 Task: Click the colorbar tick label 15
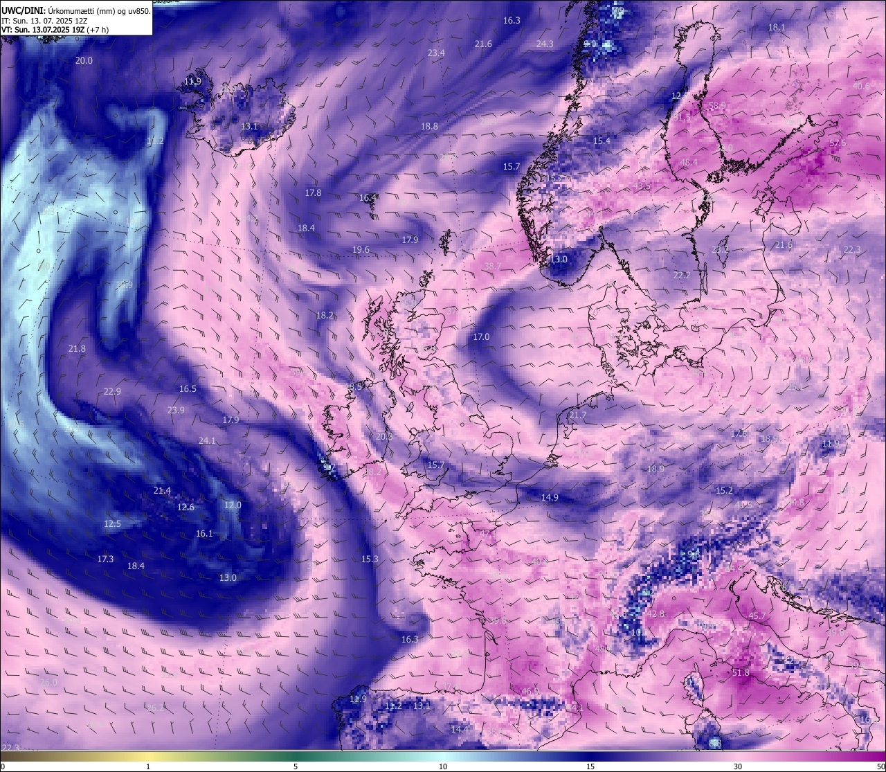pos(590,766)
